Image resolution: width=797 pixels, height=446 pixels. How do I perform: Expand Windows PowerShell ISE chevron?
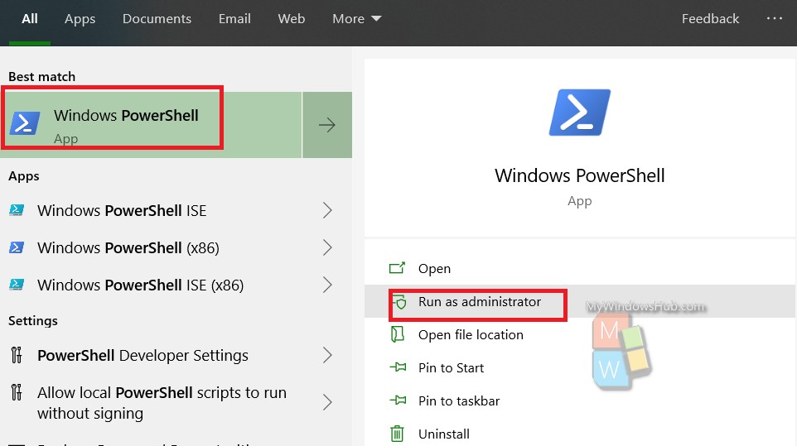(x=328, y=210)
